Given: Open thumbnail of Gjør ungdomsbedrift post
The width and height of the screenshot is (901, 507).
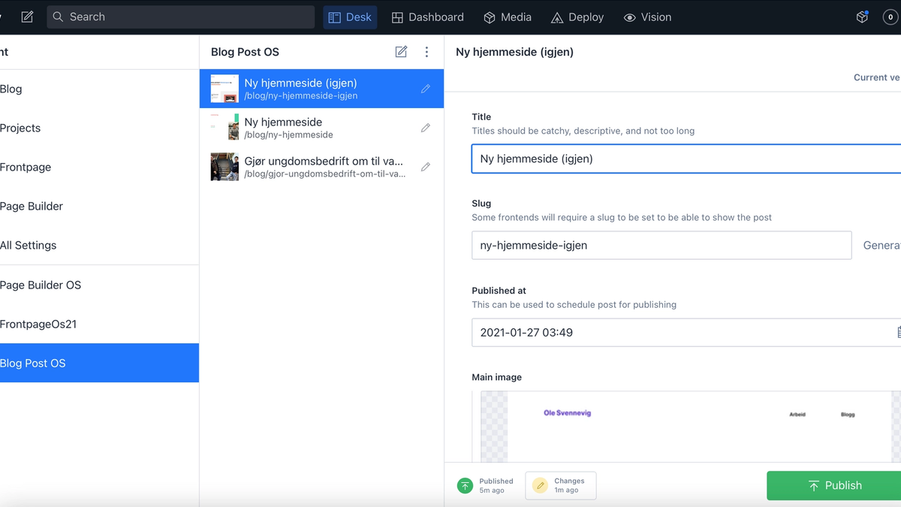Looking at the screenshot, I should point(224,167).
